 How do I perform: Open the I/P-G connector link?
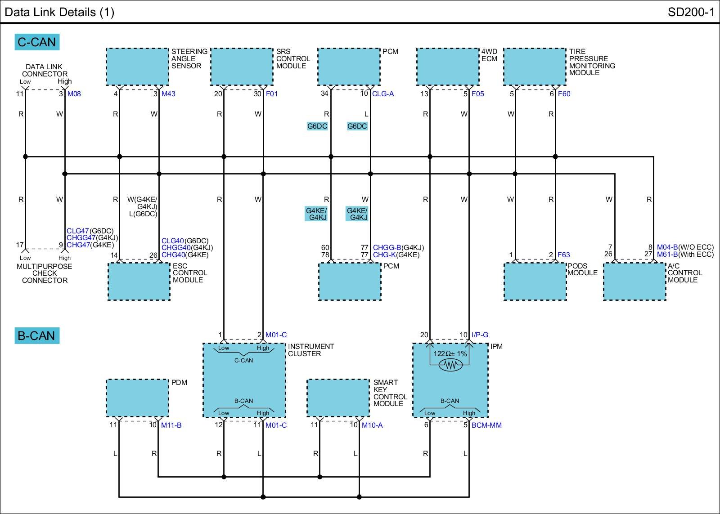point(480,335)
